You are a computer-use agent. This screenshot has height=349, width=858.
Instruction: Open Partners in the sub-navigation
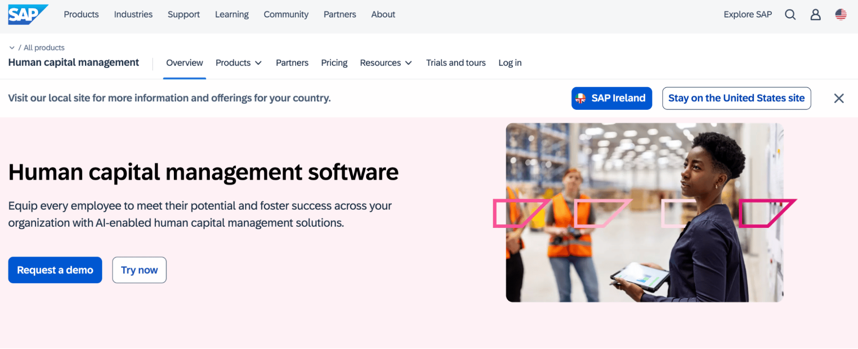tap(292, 63)
